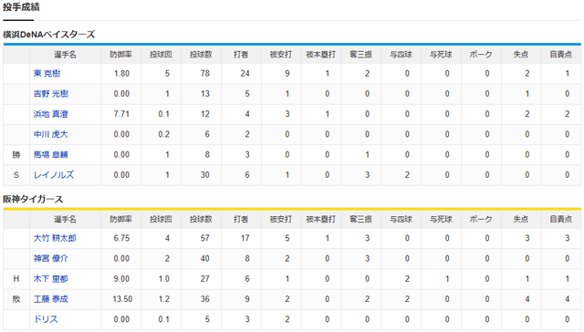Click the S save marker beside レイノルズ

click(16, 175)
